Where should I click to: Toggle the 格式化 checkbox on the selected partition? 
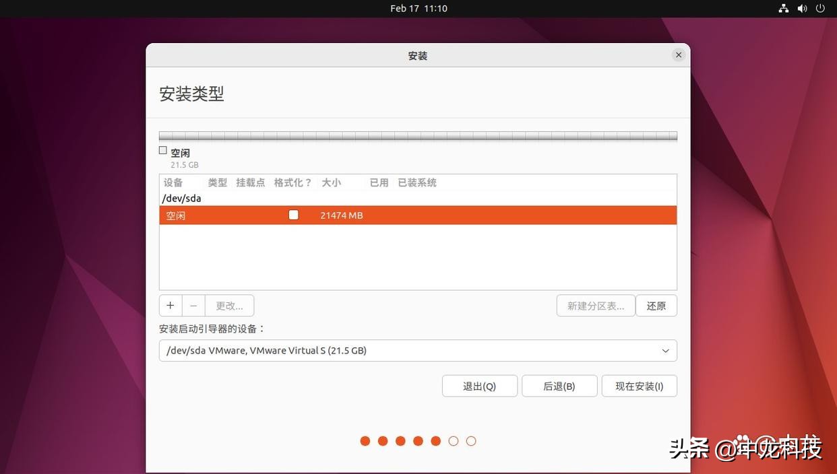[x=292, y=214]
